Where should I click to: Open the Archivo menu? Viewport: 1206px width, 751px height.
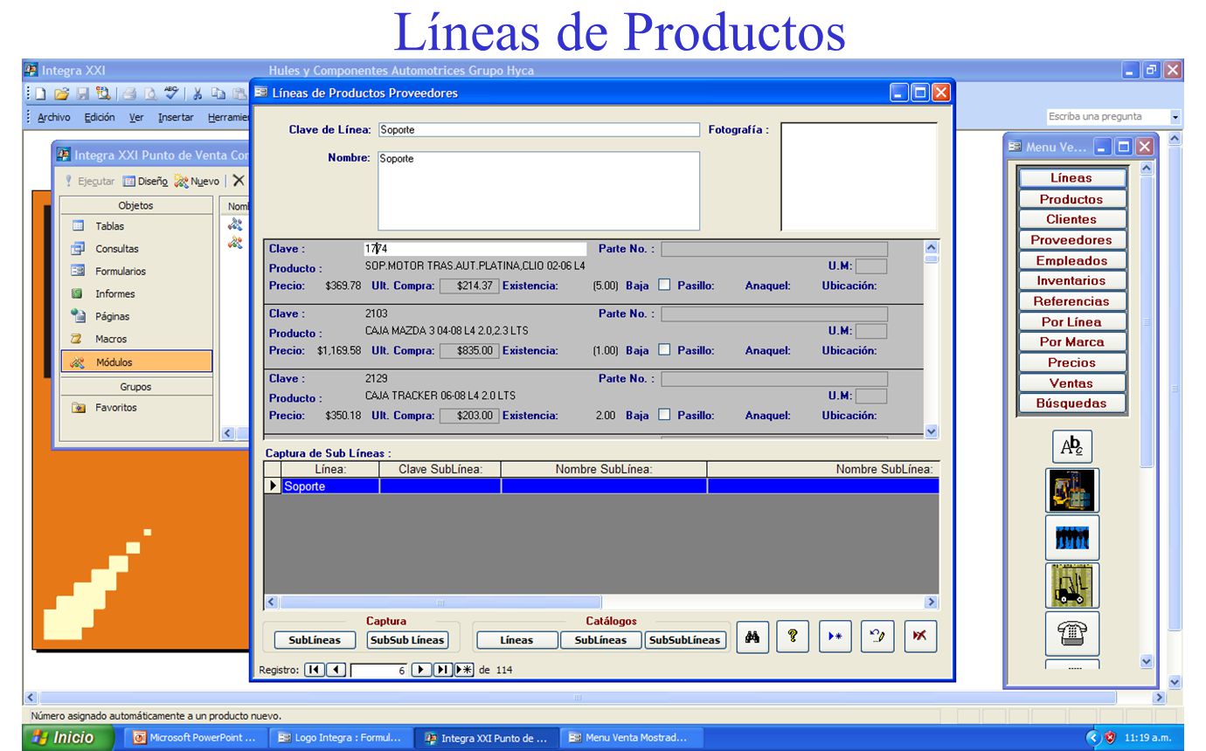pos(54,118)
